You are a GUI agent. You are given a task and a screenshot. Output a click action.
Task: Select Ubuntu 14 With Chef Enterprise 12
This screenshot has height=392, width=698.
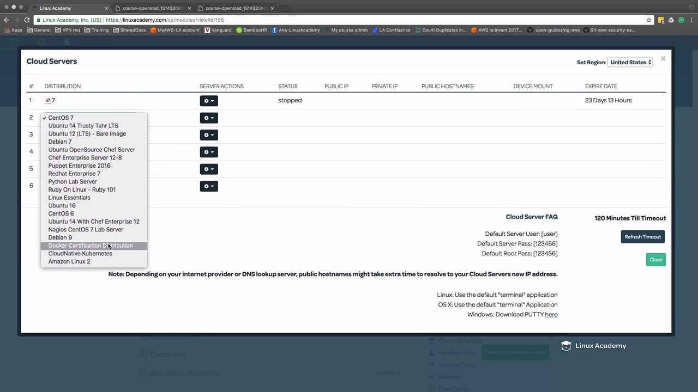coord(94,222)
